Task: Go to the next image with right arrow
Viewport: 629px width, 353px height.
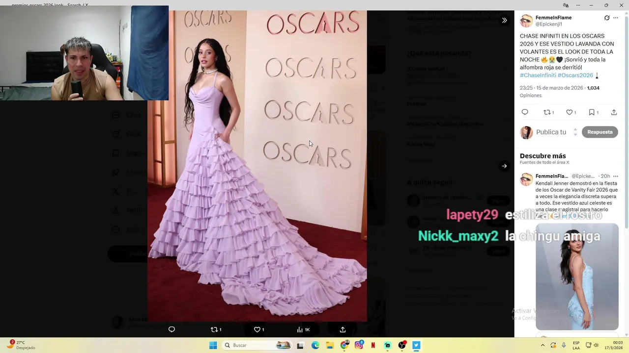Action: pyautogui.click(x=504, y=166)
